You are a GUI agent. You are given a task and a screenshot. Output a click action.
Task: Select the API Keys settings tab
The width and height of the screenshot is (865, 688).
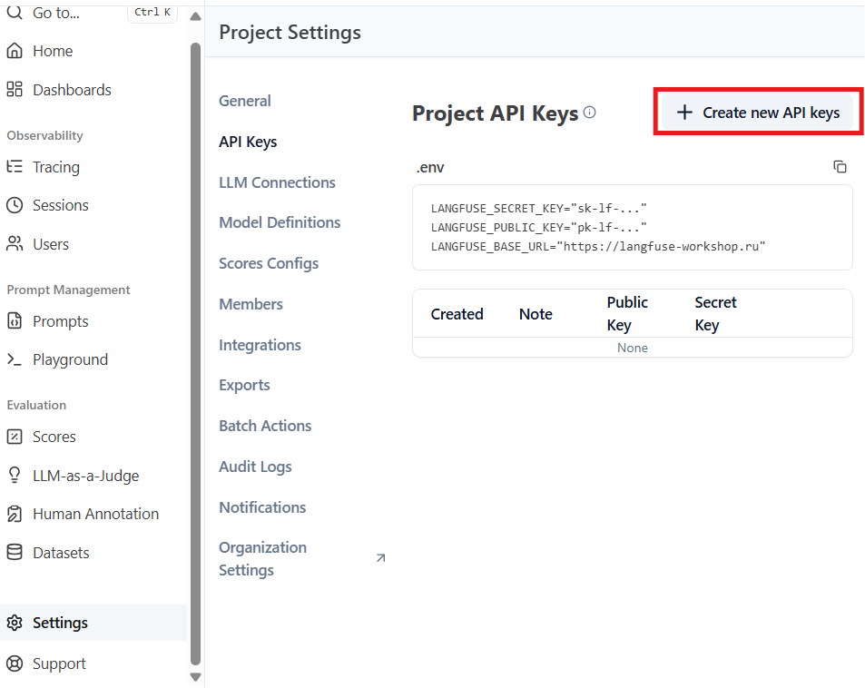248,142
